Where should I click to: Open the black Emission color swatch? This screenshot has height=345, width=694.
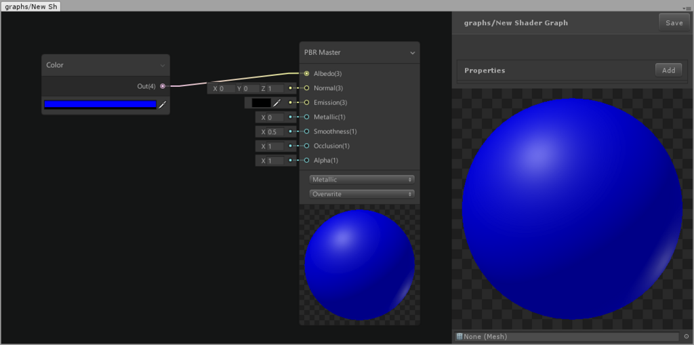coord(261,102)
